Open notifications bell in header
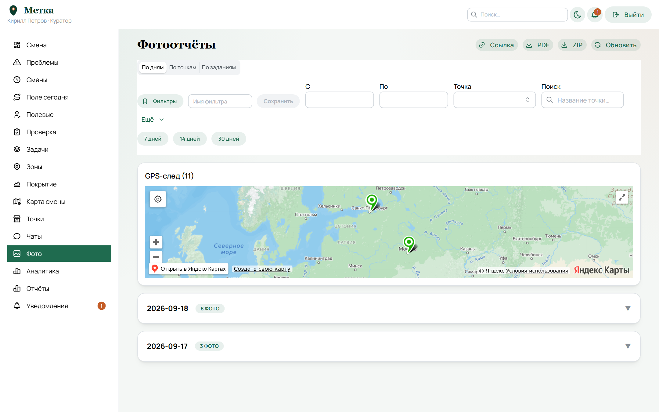The height and width of the screenshot is (412, 659). (595, 15)
